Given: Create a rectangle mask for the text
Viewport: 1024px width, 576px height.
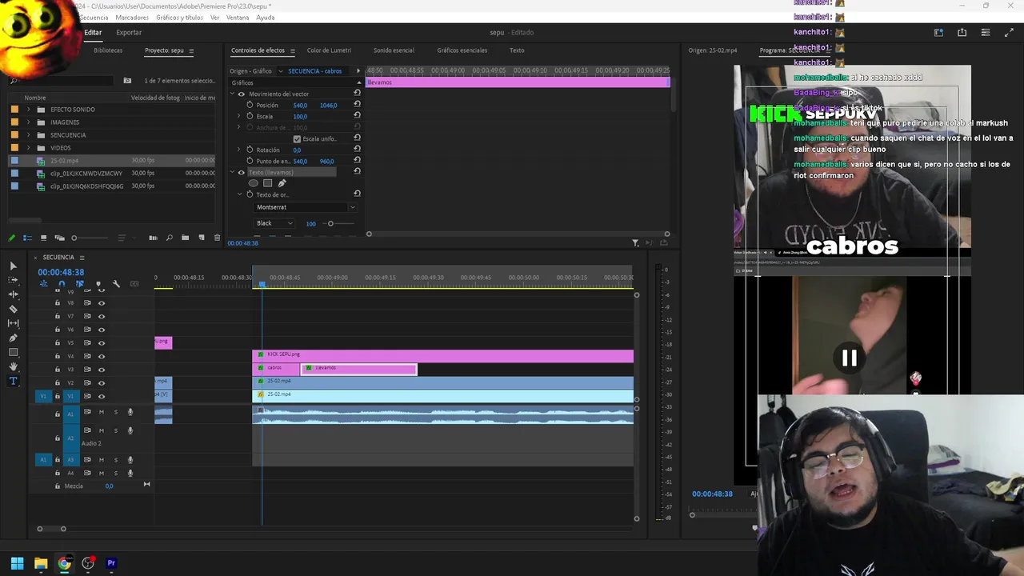Looking at the screenshot, I should pyautogui.click(x=267, y=183).
